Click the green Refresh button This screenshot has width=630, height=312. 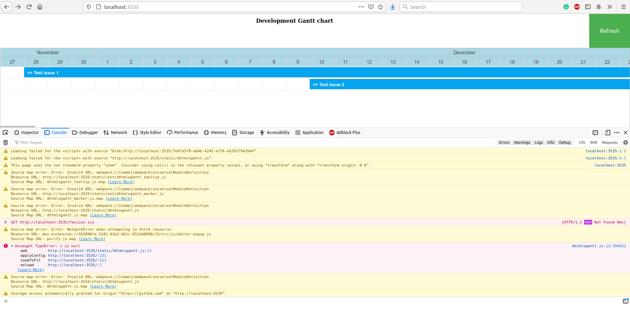tap(610, 31)
